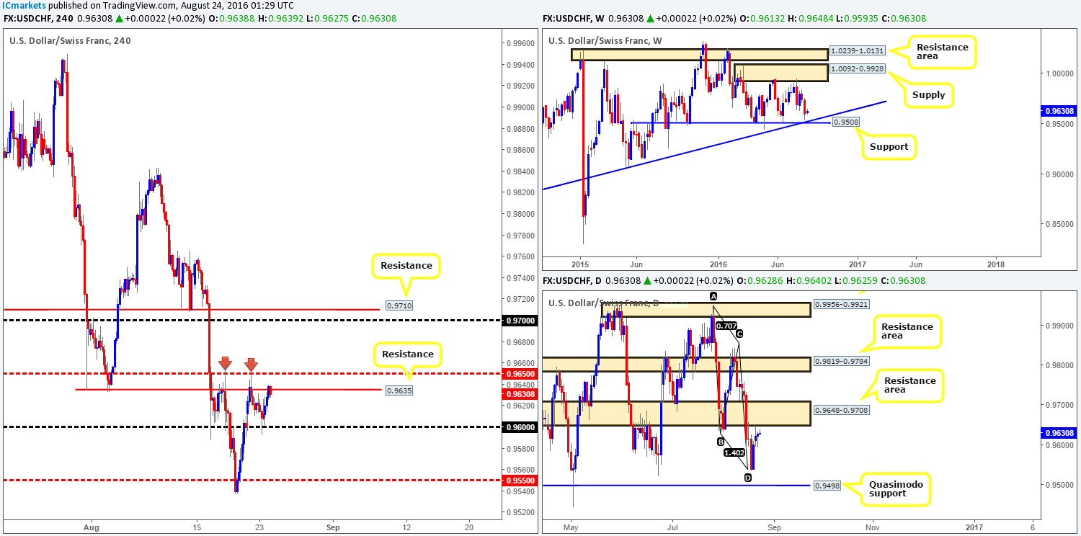1081x536 pixels.
Task: Click the red 0.95500 axis price label
Action: tap(520, 481)
